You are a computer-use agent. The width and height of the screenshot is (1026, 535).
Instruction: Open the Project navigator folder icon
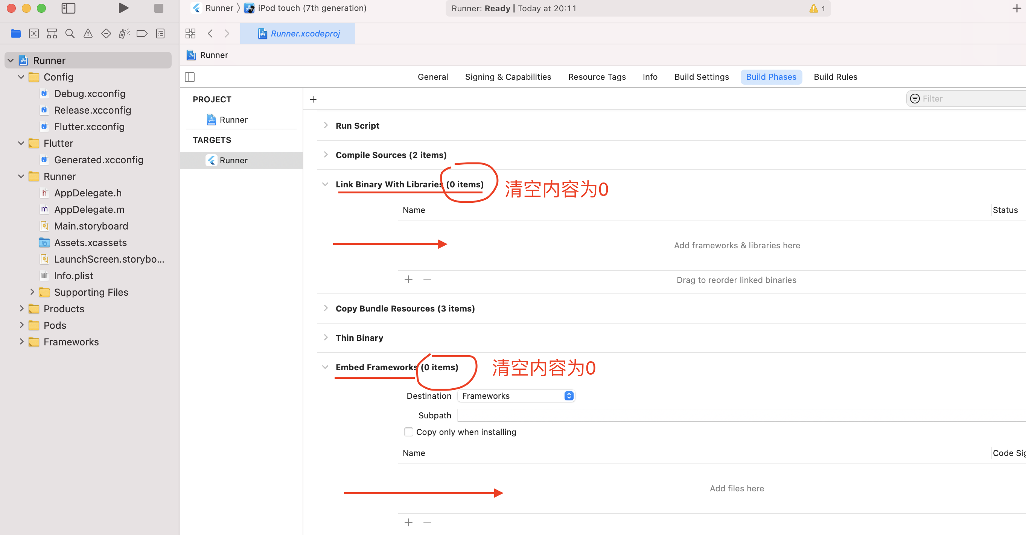[15, 34]
